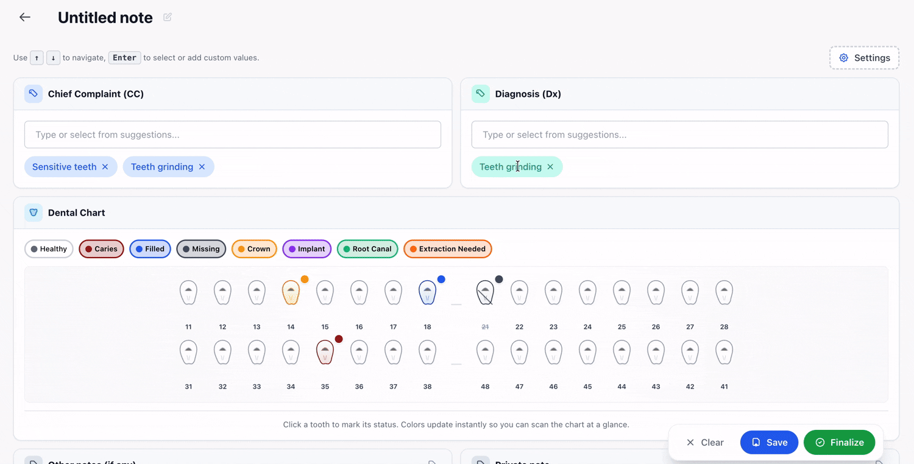Click the tag icon beside Chief Complaint
The height and width of the screenshot is (464, 914).
tap(33, 94)
